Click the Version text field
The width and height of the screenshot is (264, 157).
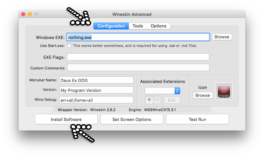96,90
